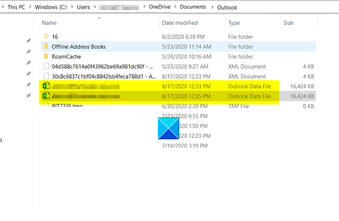Screen dimensions: 339x221
Task: Sort by the Size column header
Action: (289, 23)
